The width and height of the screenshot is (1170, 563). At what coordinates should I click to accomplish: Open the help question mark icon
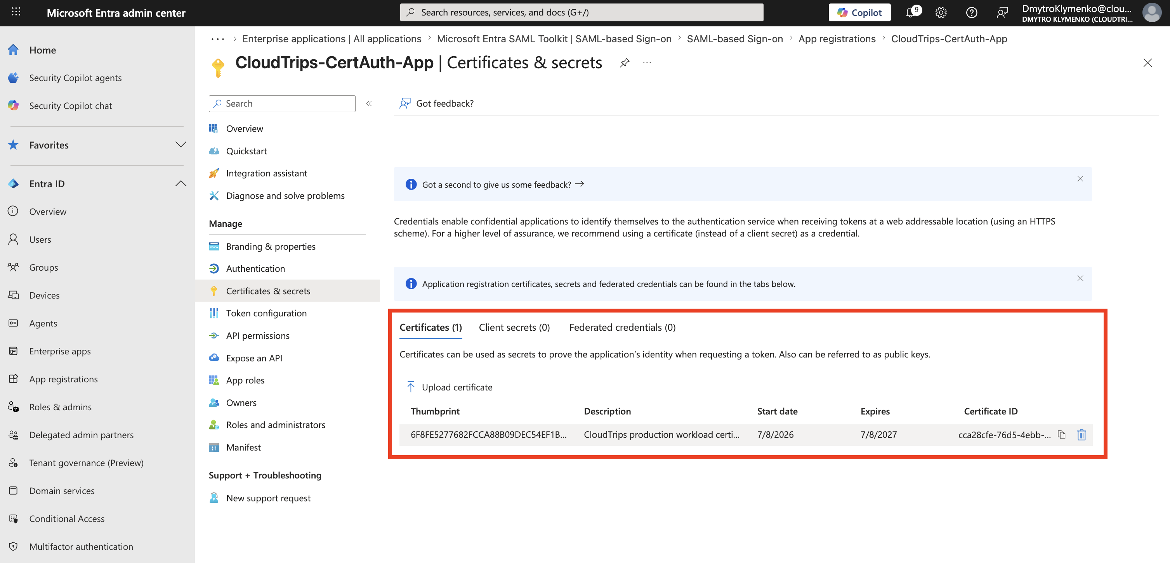pos(972,13)
